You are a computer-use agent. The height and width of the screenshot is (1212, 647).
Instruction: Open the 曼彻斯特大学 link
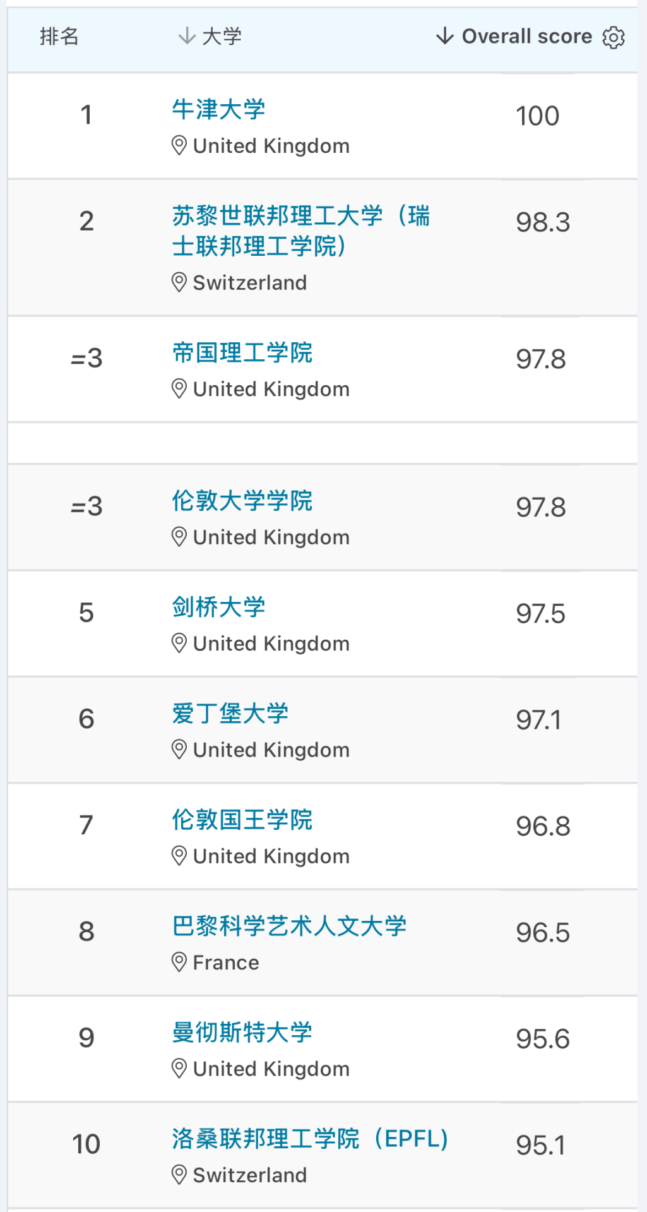coord(242,1033)
